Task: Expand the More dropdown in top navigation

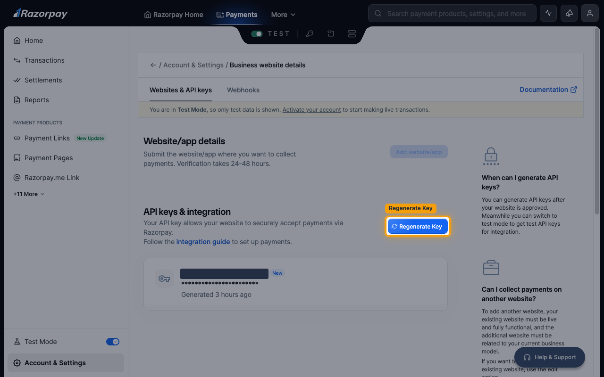Action: pyautogui.click(x=283, y=15)
